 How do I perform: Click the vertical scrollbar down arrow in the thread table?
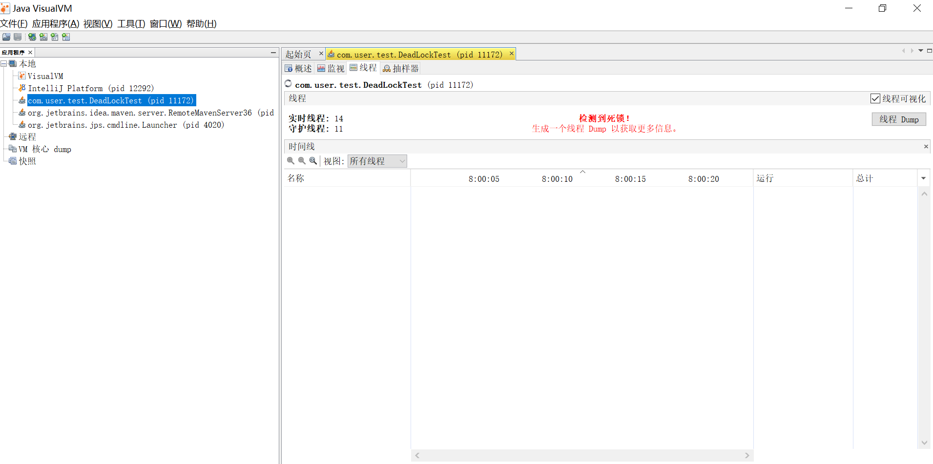924,443
